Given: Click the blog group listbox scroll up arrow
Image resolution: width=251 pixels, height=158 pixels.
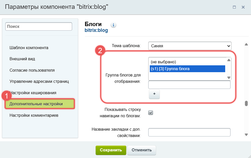Looking at the screenshot, I should [x=229, y=60].
